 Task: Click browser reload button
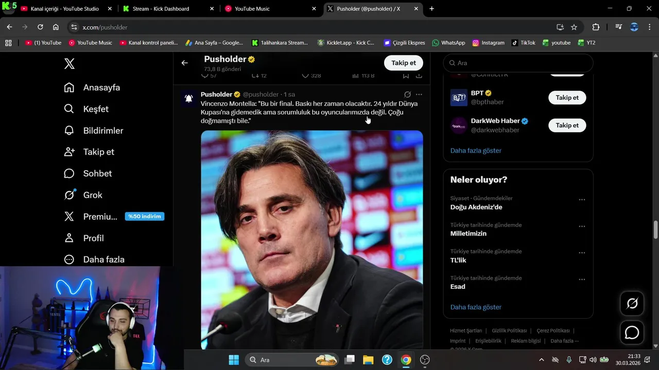click(40, 27)
